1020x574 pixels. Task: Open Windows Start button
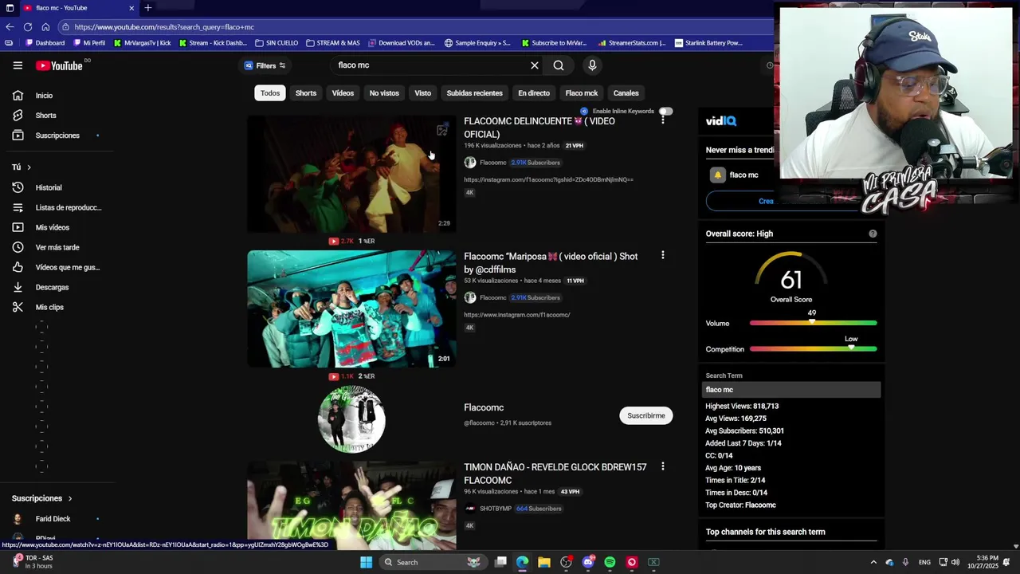[366, 562]
